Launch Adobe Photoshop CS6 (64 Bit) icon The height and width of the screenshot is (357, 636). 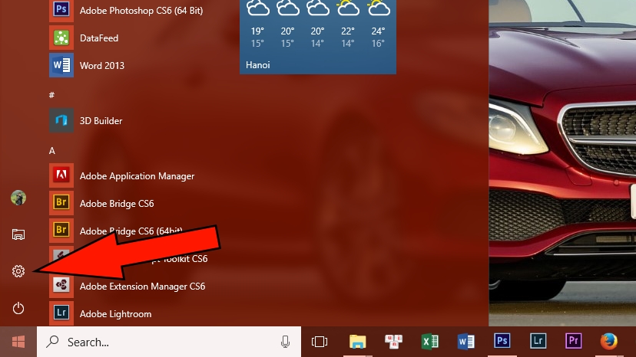[x=61, y=10]
